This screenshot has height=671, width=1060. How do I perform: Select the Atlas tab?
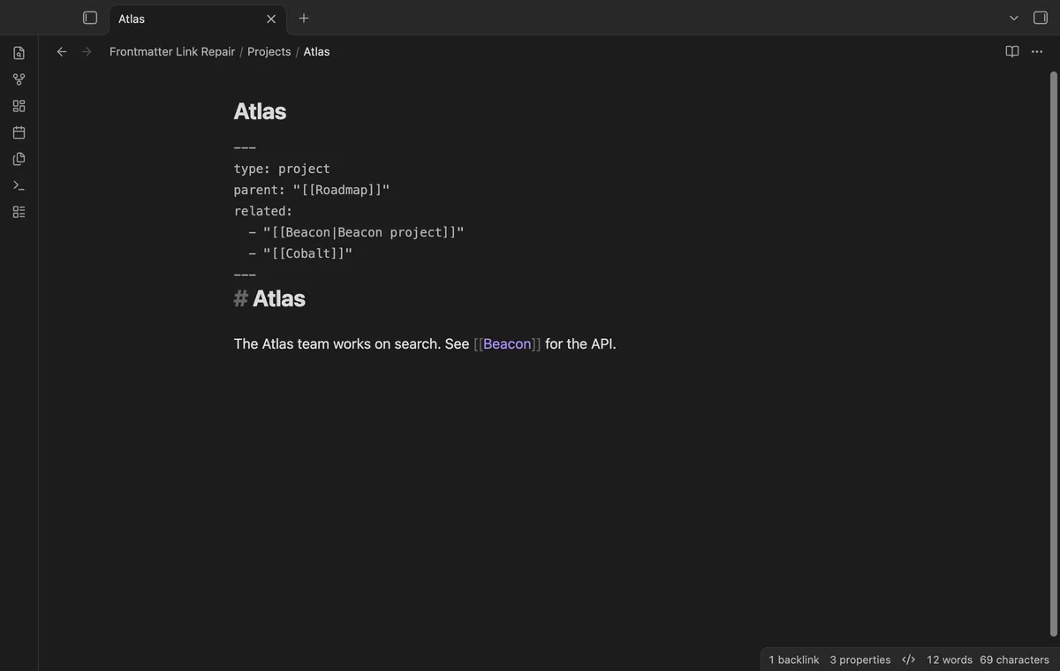click(x=198, y=19)
